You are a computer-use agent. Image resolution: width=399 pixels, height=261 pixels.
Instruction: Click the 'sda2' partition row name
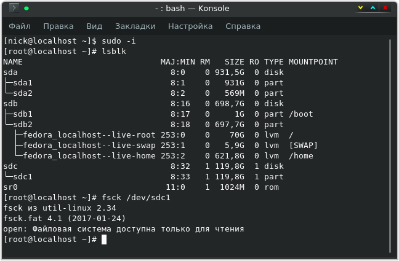(x=23, y=93)
